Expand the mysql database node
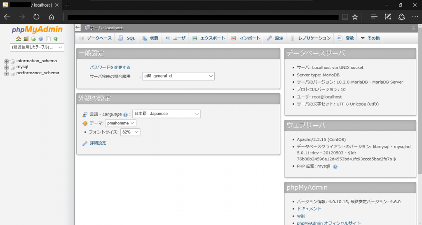 click(6, 67)
